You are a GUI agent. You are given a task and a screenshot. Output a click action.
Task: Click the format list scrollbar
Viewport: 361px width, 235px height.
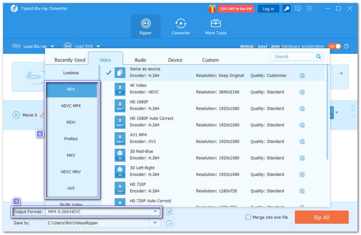point(327,112)
